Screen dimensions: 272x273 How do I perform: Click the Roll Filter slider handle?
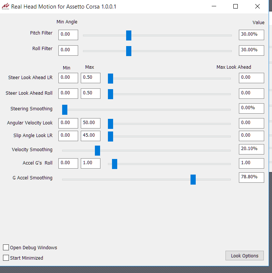pos(129,51)
